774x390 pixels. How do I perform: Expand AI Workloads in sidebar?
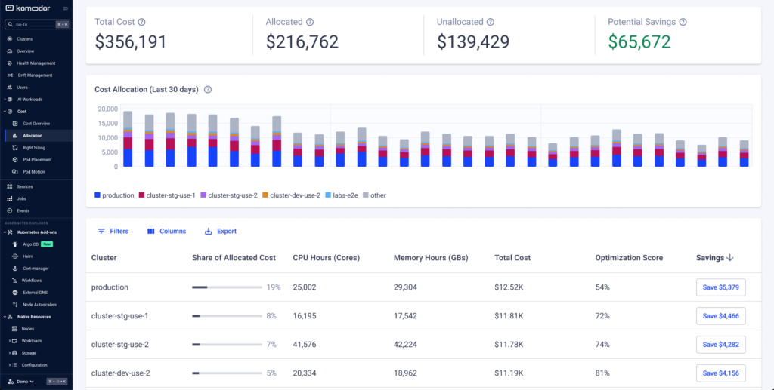5,100
